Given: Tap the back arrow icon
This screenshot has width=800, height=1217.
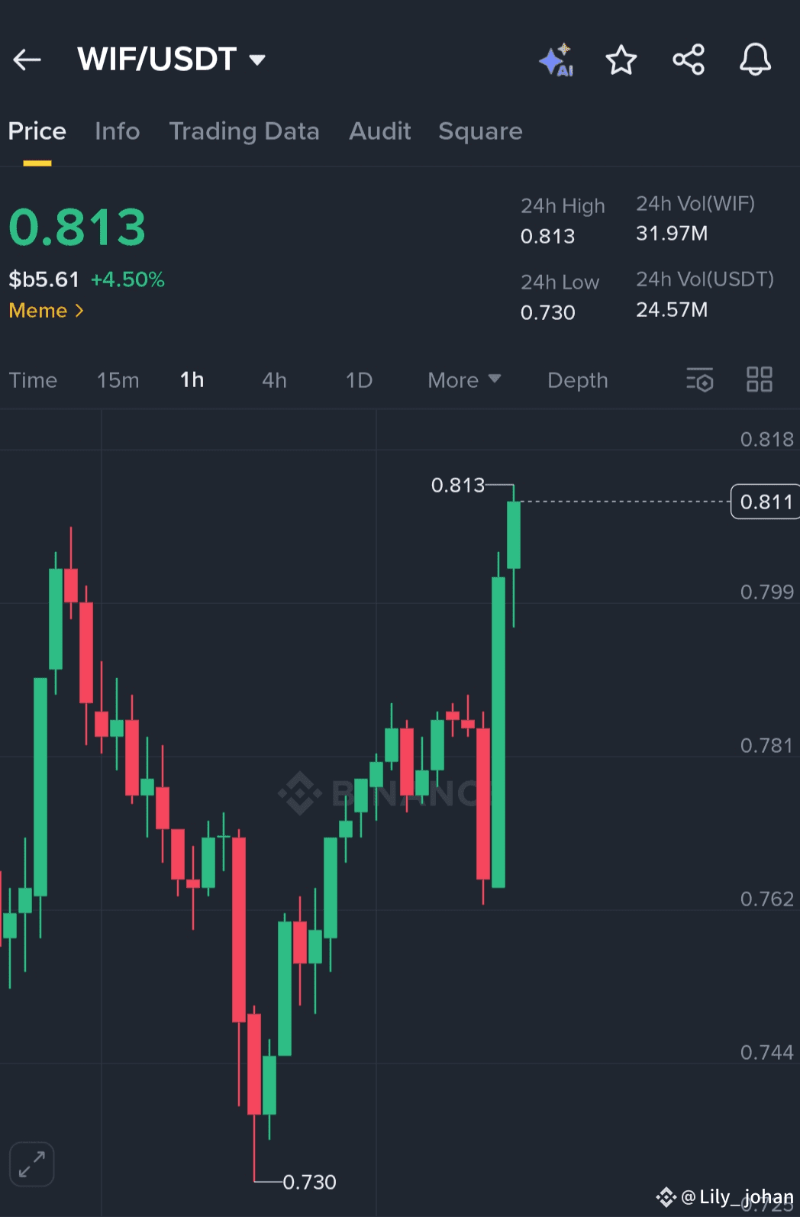Looking at the screenshot, I should [x=27, y=60].
